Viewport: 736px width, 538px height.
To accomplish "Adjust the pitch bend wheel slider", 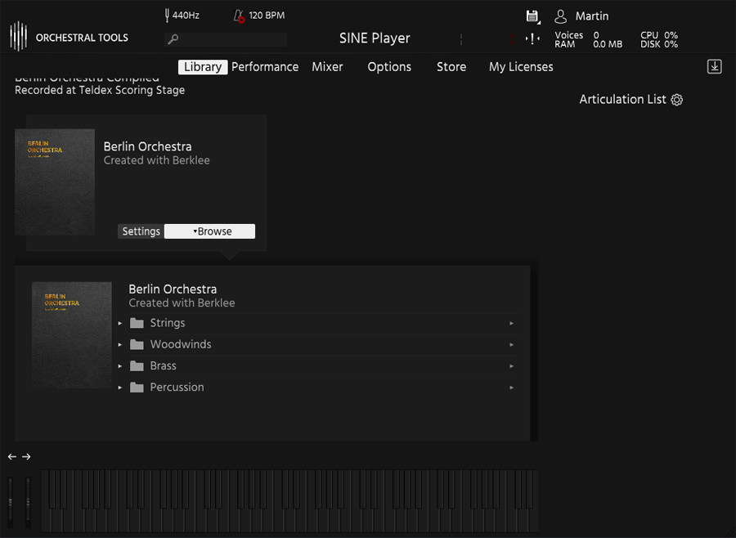I will [x=11, y=502].
